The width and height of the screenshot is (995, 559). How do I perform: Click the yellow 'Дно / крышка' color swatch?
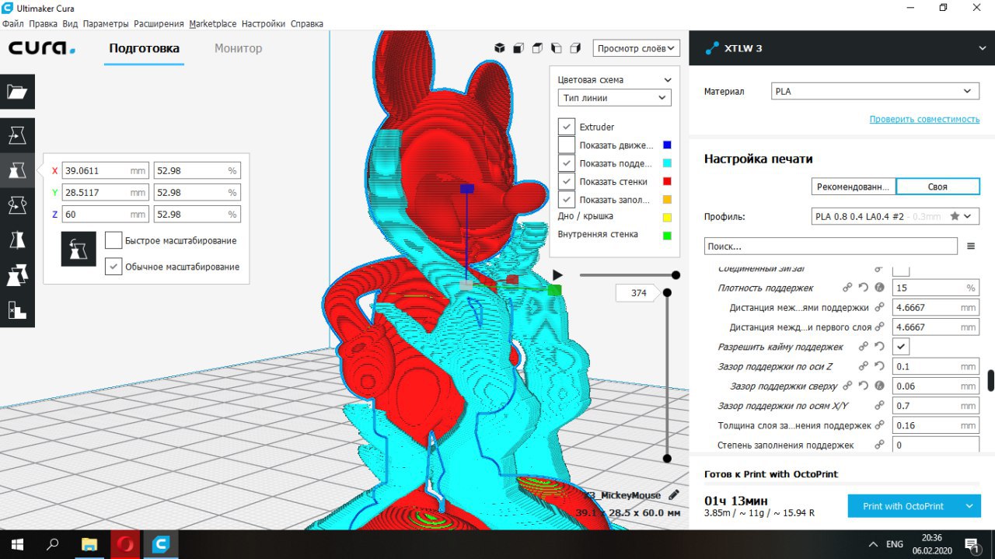click(667, 217)
